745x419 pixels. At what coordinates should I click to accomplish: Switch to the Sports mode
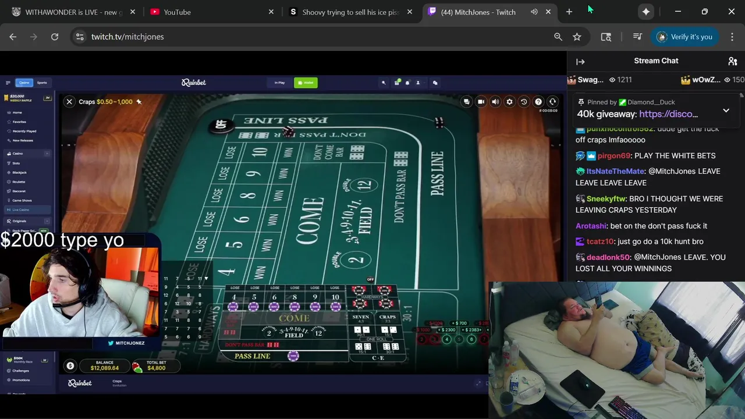42,83
